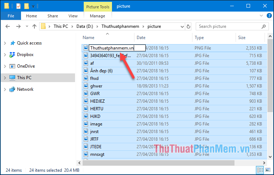The image size is (274, 175).
Task: Select the Picture Tools contextual tab
Action: (98, 7)
